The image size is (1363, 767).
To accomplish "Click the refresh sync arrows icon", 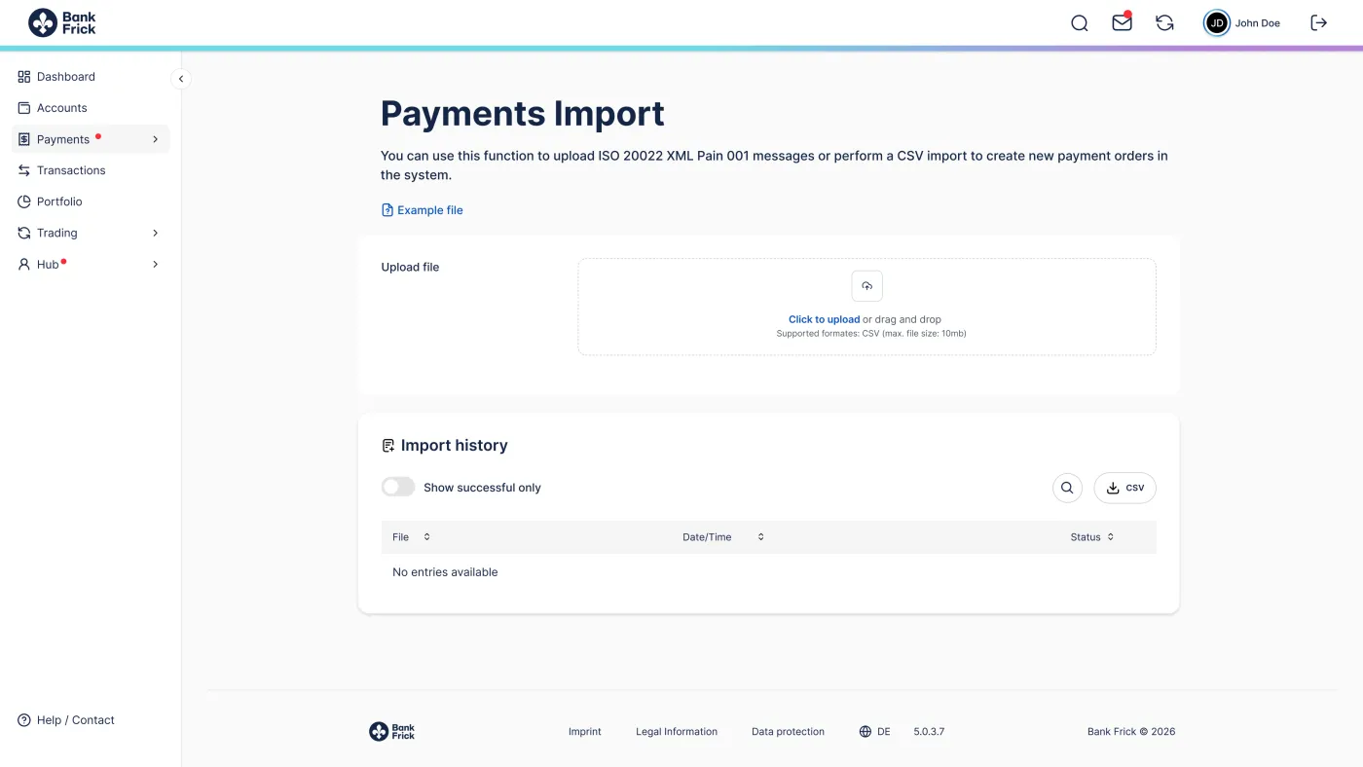I will pyautogui.click(x=1164, y=23).
